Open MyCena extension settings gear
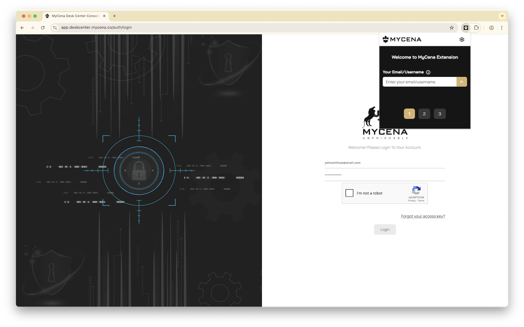The height and width of the screenshot is (327, 524). [x=462, y=40]
